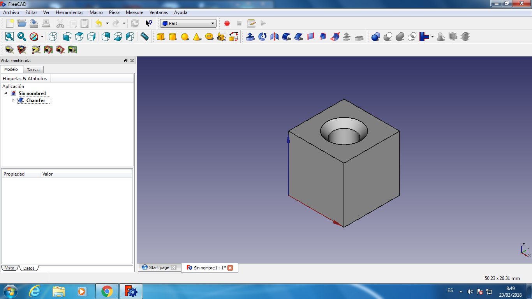Open the Shape builder tool
Screen dimensions: 532x299
pyautogui.click(x=234, y=37)
